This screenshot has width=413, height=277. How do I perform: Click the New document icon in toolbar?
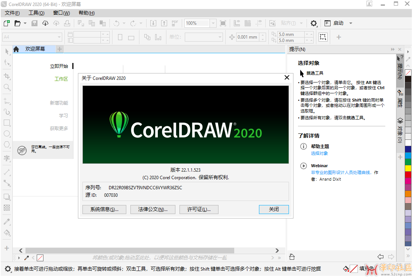pos(6,23)
